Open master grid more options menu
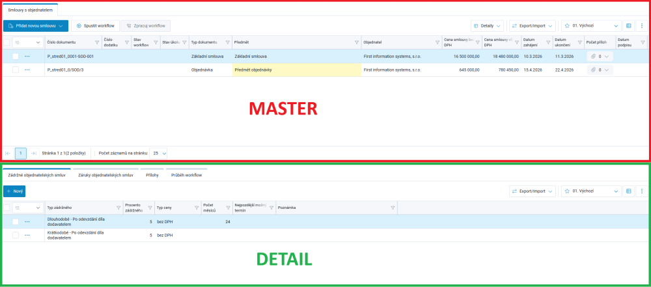The height and width of the screenshot is (287, 651). [x=643, y=26]
